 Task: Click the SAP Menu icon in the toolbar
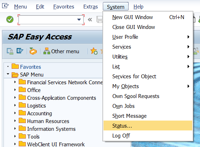[x=20, y=51]
